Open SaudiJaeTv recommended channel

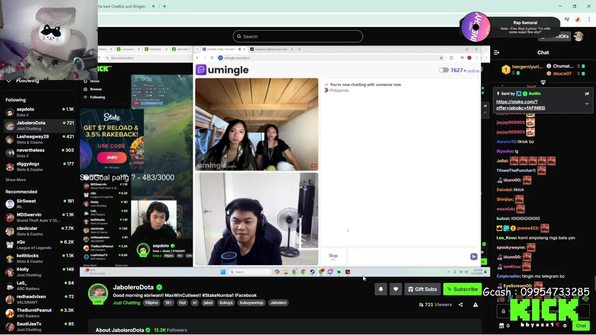[40, 326]
